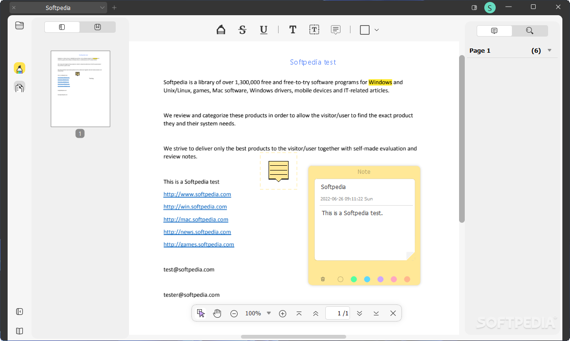
Task: Collapse the Page 1 comments group
Action: pos(550,50)
